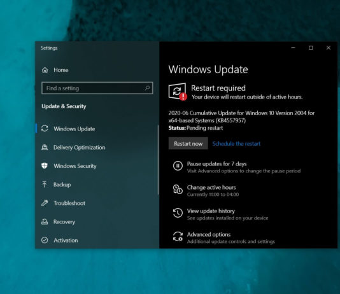Close the Settings window

coord(329,48)
